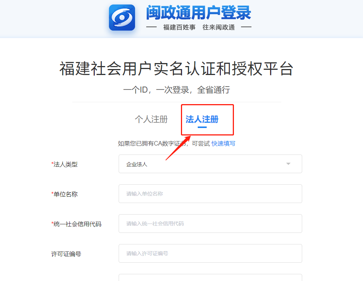This screenshot has height=281, width=363.
Task: Expand the caret arrow in 法人类型 field
Action: (x=288, y=164)
